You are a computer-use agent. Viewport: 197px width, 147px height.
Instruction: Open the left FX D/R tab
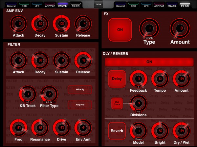(x=76, y=5)
